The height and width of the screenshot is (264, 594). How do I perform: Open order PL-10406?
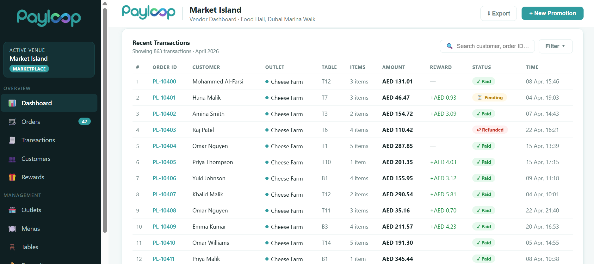pyautogui.click(x=164, y=178)
